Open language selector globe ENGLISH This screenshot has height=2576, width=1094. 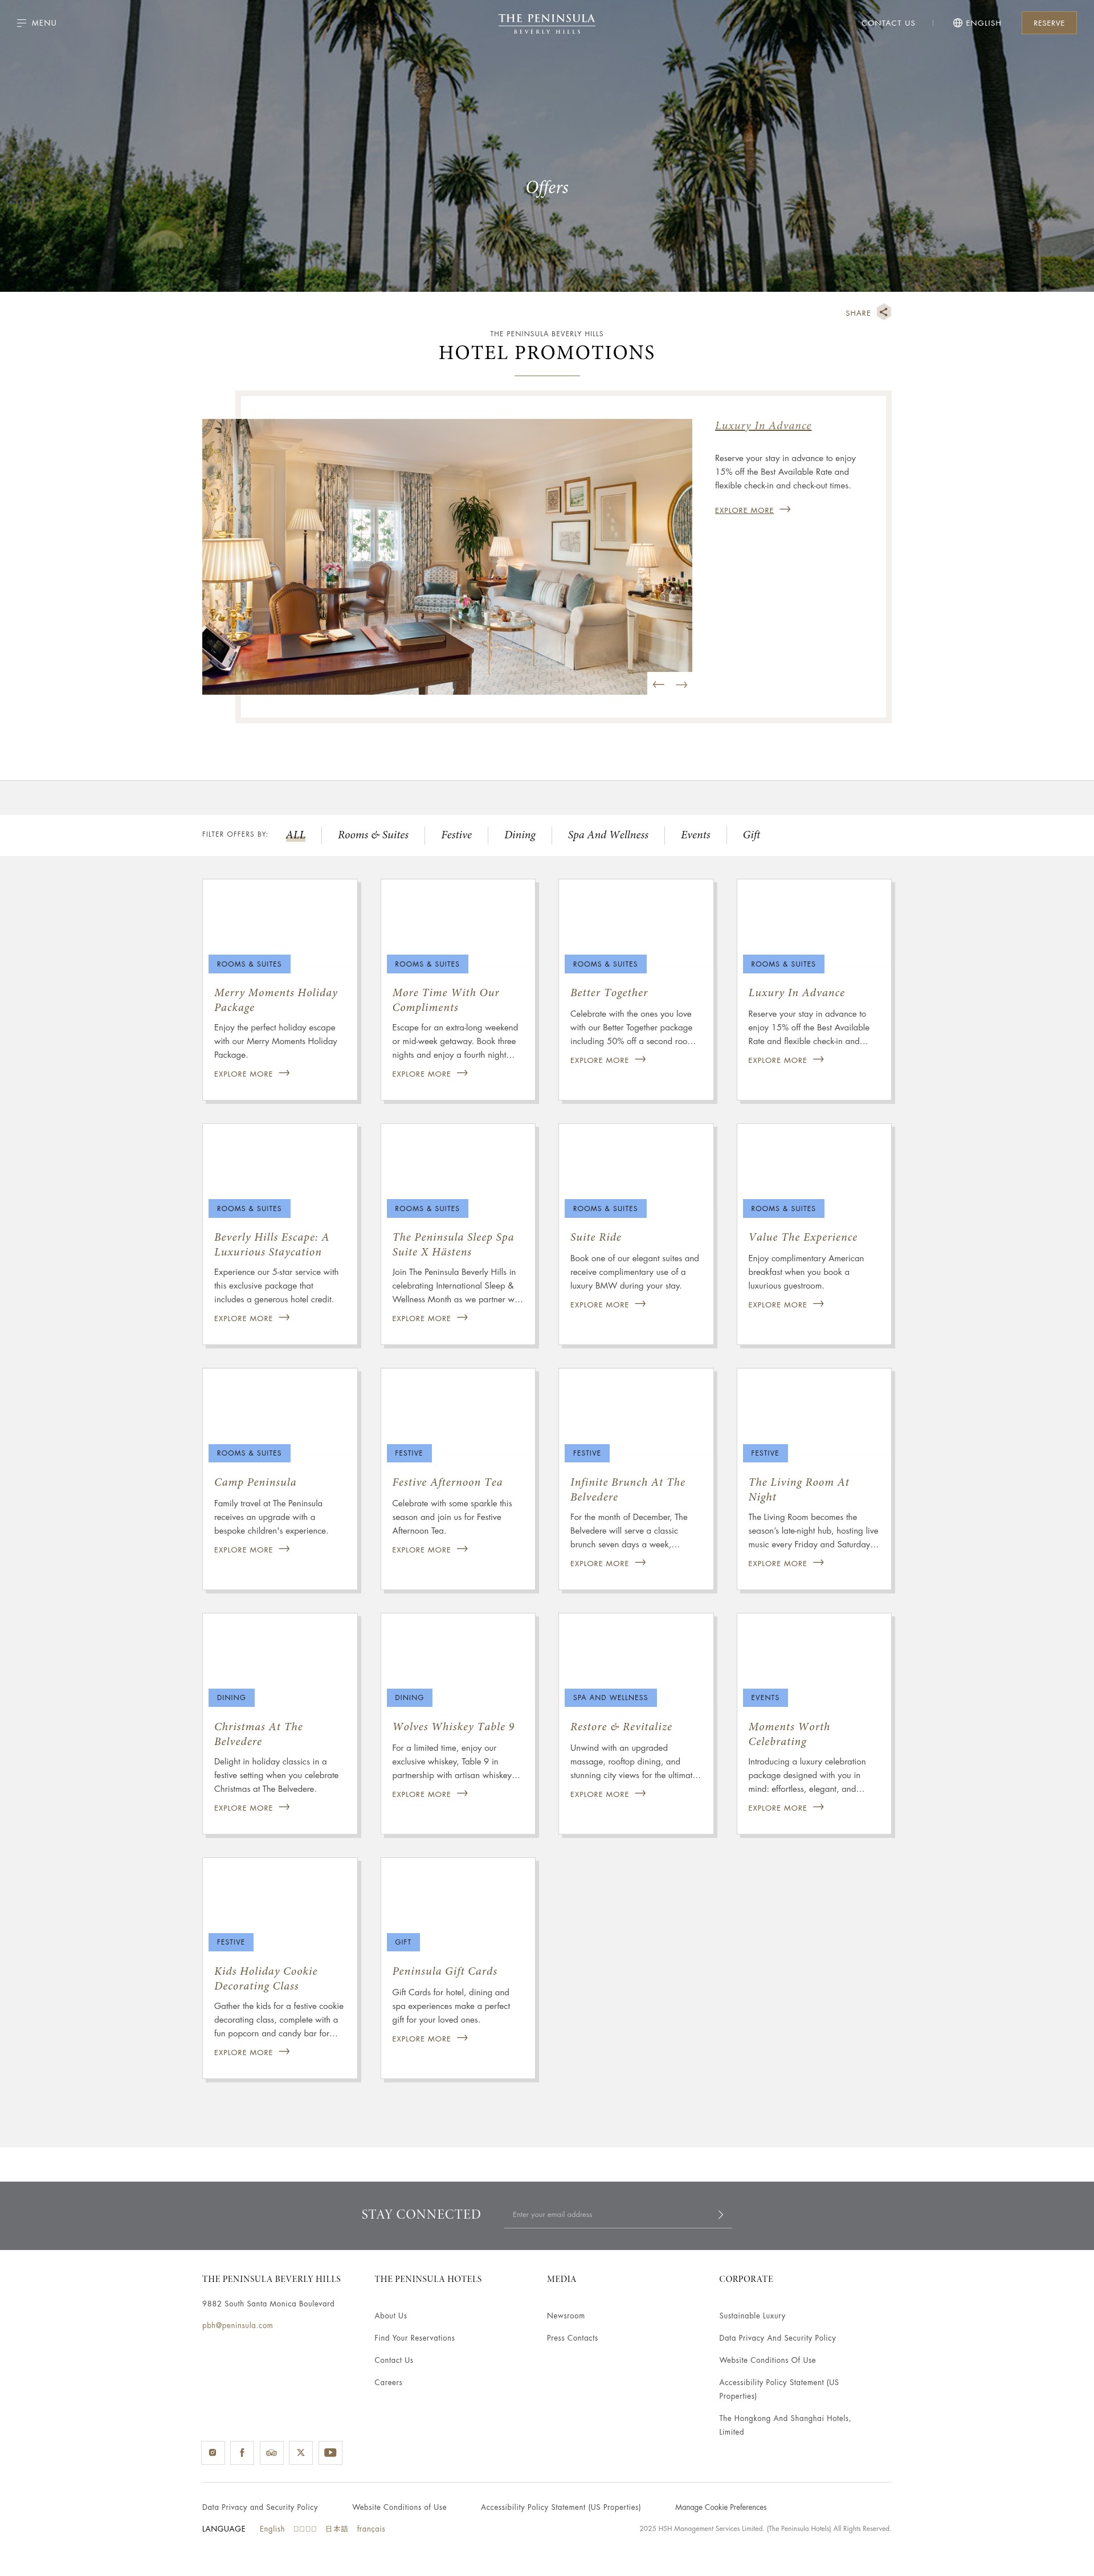coord(976,23)
